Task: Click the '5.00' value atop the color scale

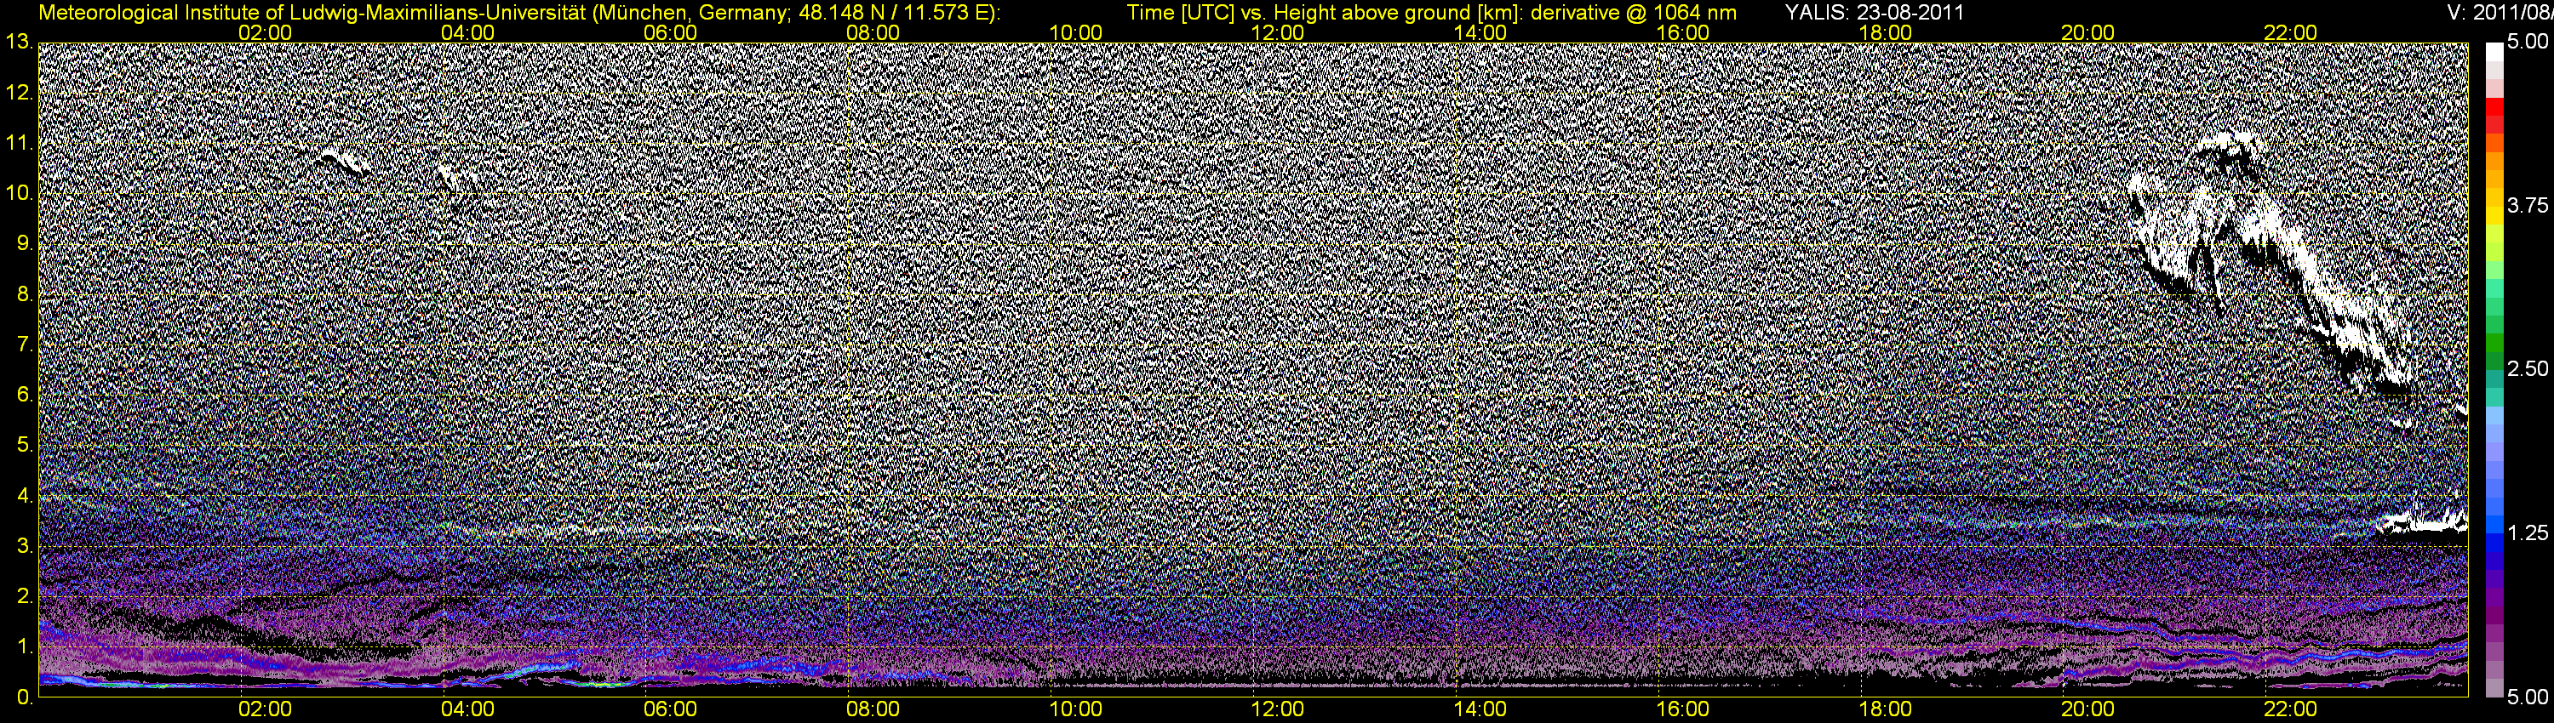Action: [2528, 43]
